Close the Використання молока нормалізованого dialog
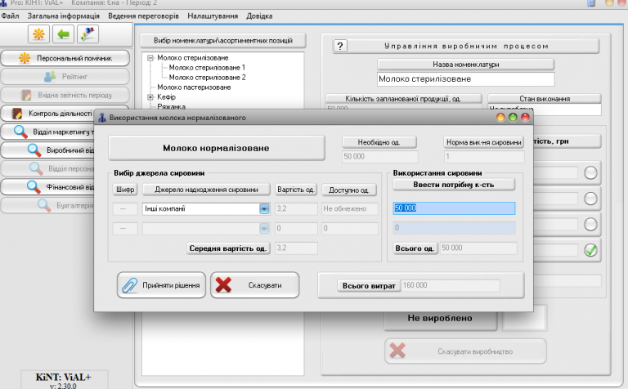Screen dimensions: 628x389 [x=525, y=117]
